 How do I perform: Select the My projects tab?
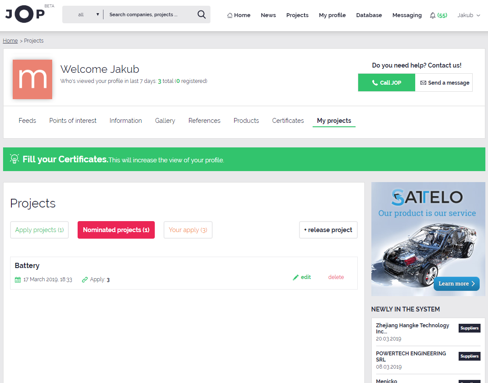[x=334, y=121]
